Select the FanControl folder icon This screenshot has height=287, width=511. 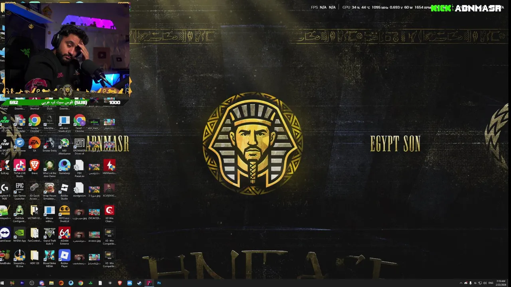tap(34, 236)
